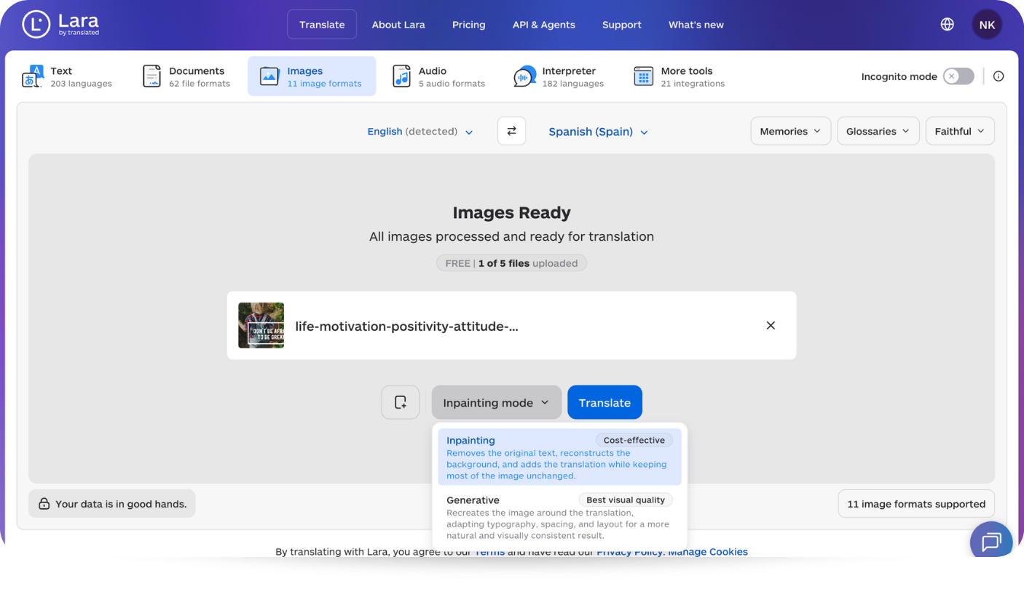The image size is (1024, 589).
Task: Open API & Agents page
Action: pos(543,25)
